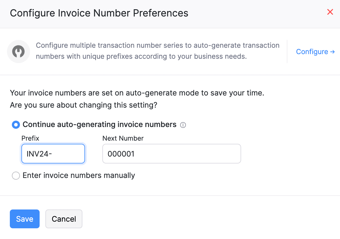Keep Continue auto-generating invoice numbers selected
The height and width of the screenshot is (239, 340).
tap(16, 125)
